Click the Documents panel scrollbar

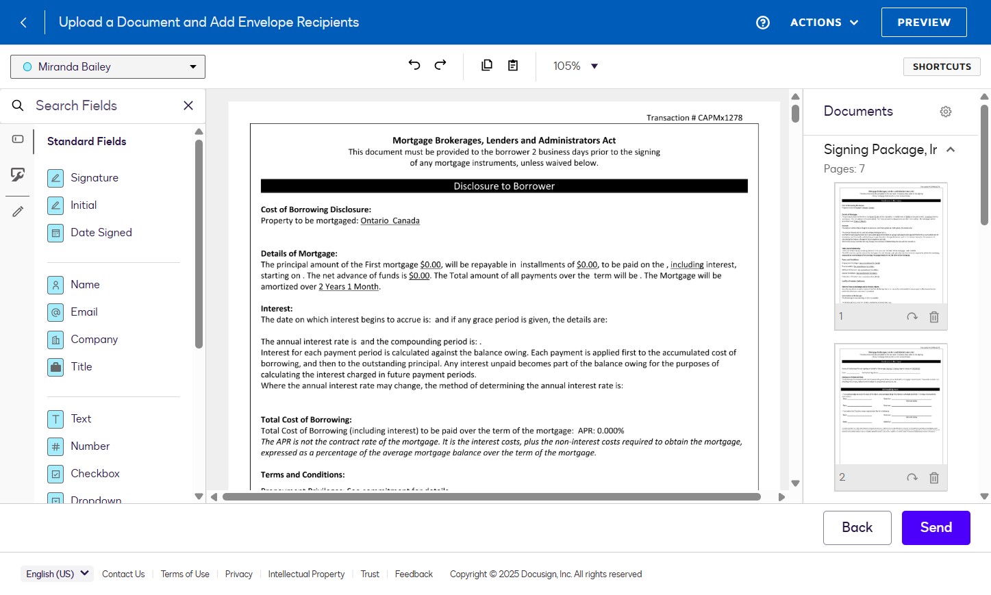click(985, 164)
